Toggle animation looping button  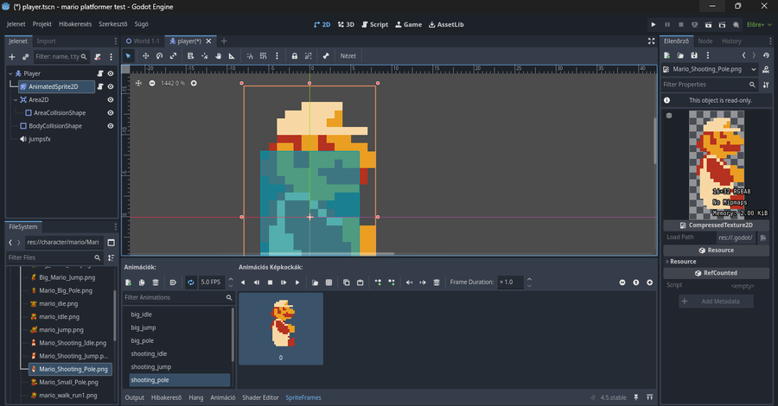tap(190, 282)
